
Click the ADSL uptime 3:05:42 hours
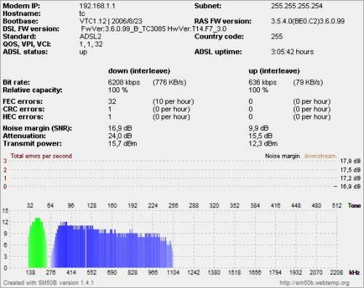pyautogui.click(x=292, y=52)
